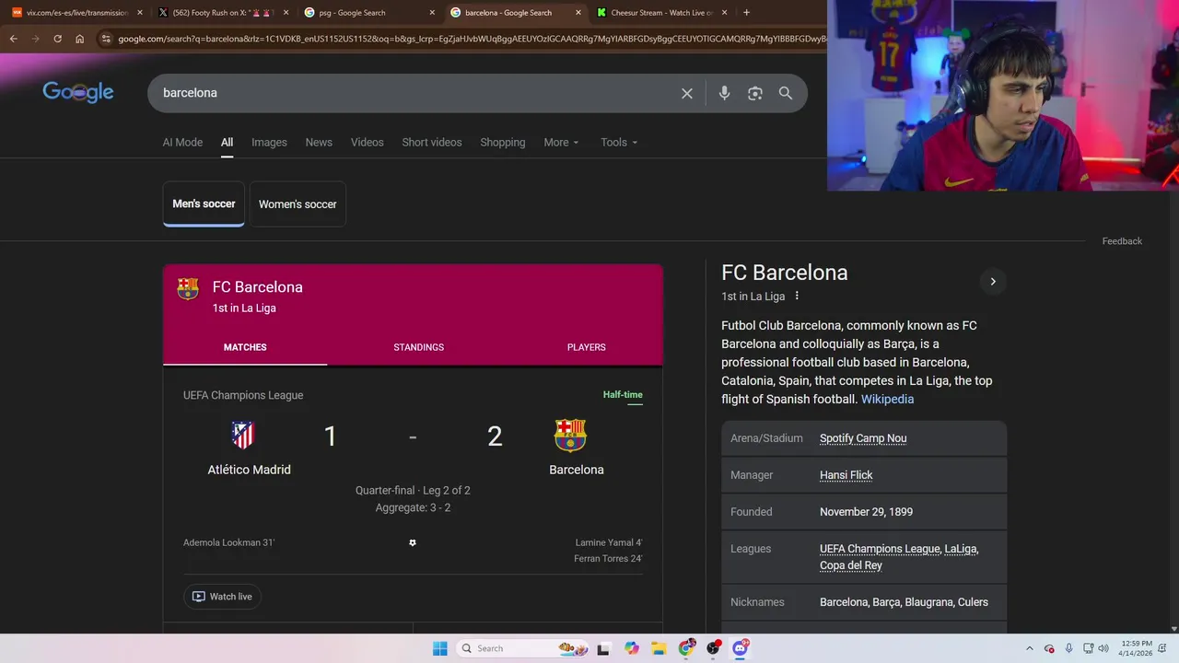Viewport: 1179px width, 663px height.
Task: Close the Cheesur Stream tab
Action: [724, 13]
